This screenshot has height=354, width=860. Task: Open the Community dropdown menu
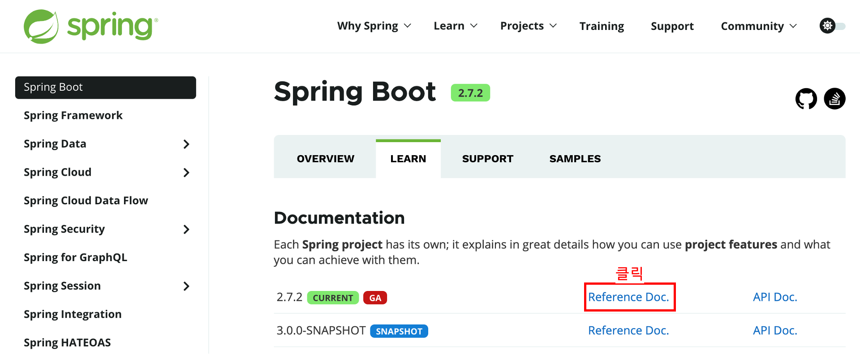click(x=759, y=26)
